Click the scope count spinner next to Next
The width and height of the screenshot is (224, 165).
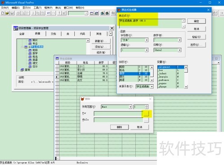click(146, 107)
